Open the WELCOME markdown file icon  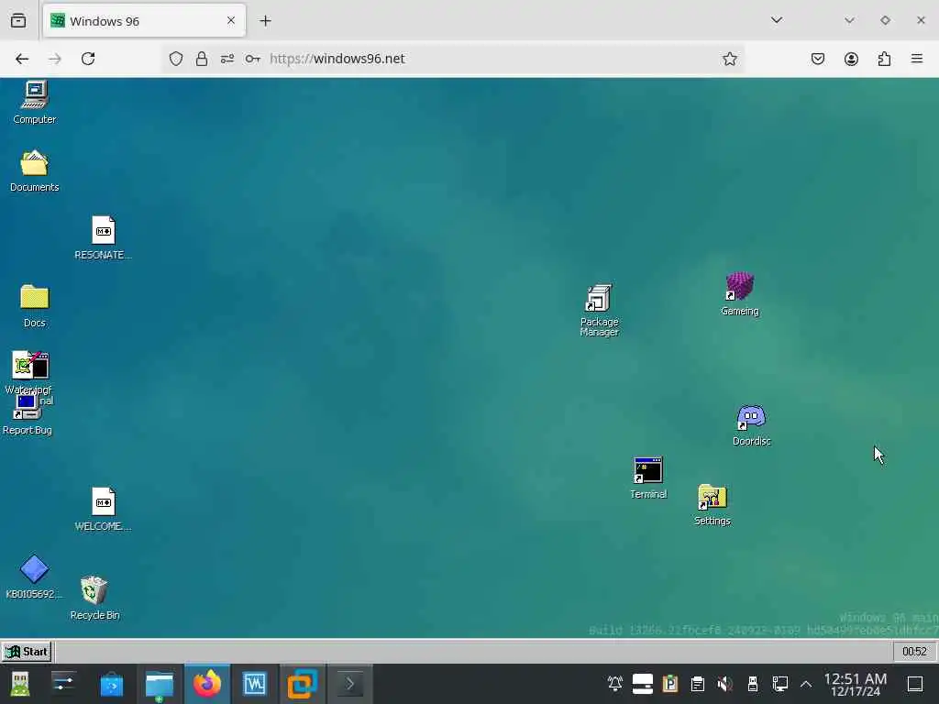click(x=103, y=509)
